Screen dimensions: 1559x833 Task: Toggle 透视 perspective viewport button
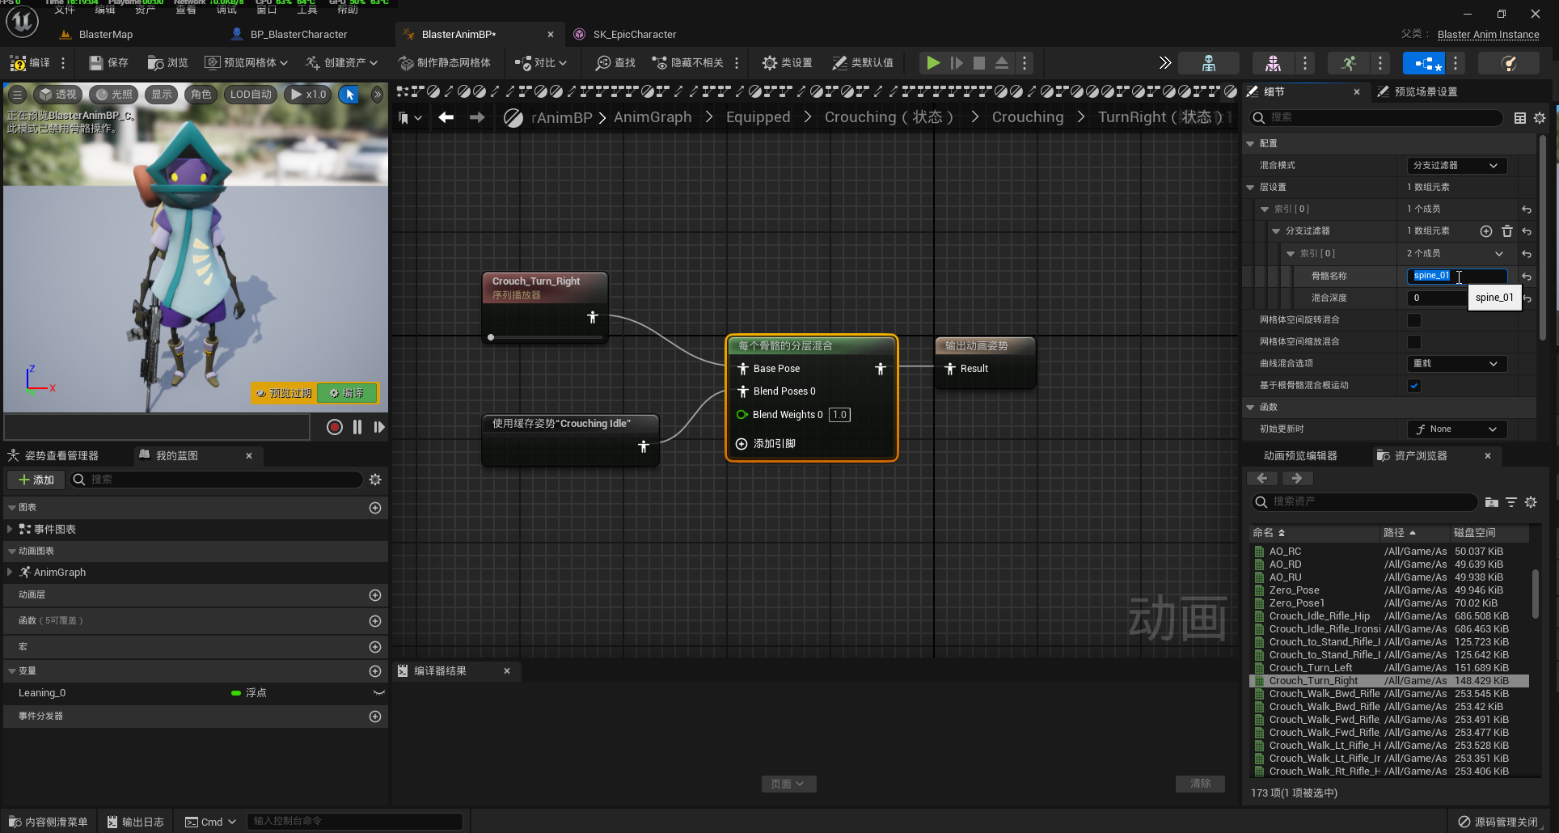click(58, 95)
